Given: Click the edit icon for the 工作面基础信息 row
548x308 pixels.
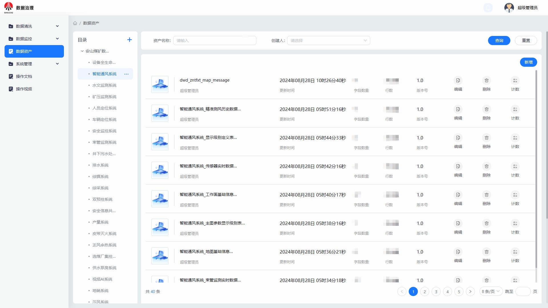Looking at the screenshot, I should [x=458, y=195].
